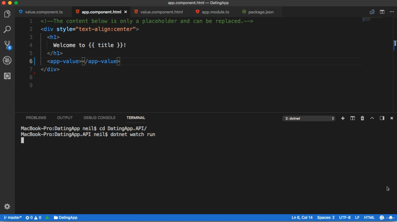The width and height of the screenshot is (397, 222).
Task: Open the Explorer view in activity bar
Action: 7,14
